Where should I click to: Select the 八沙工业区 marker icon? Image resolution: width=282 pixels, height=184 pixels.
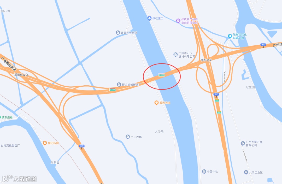click(x=246, y=172)
